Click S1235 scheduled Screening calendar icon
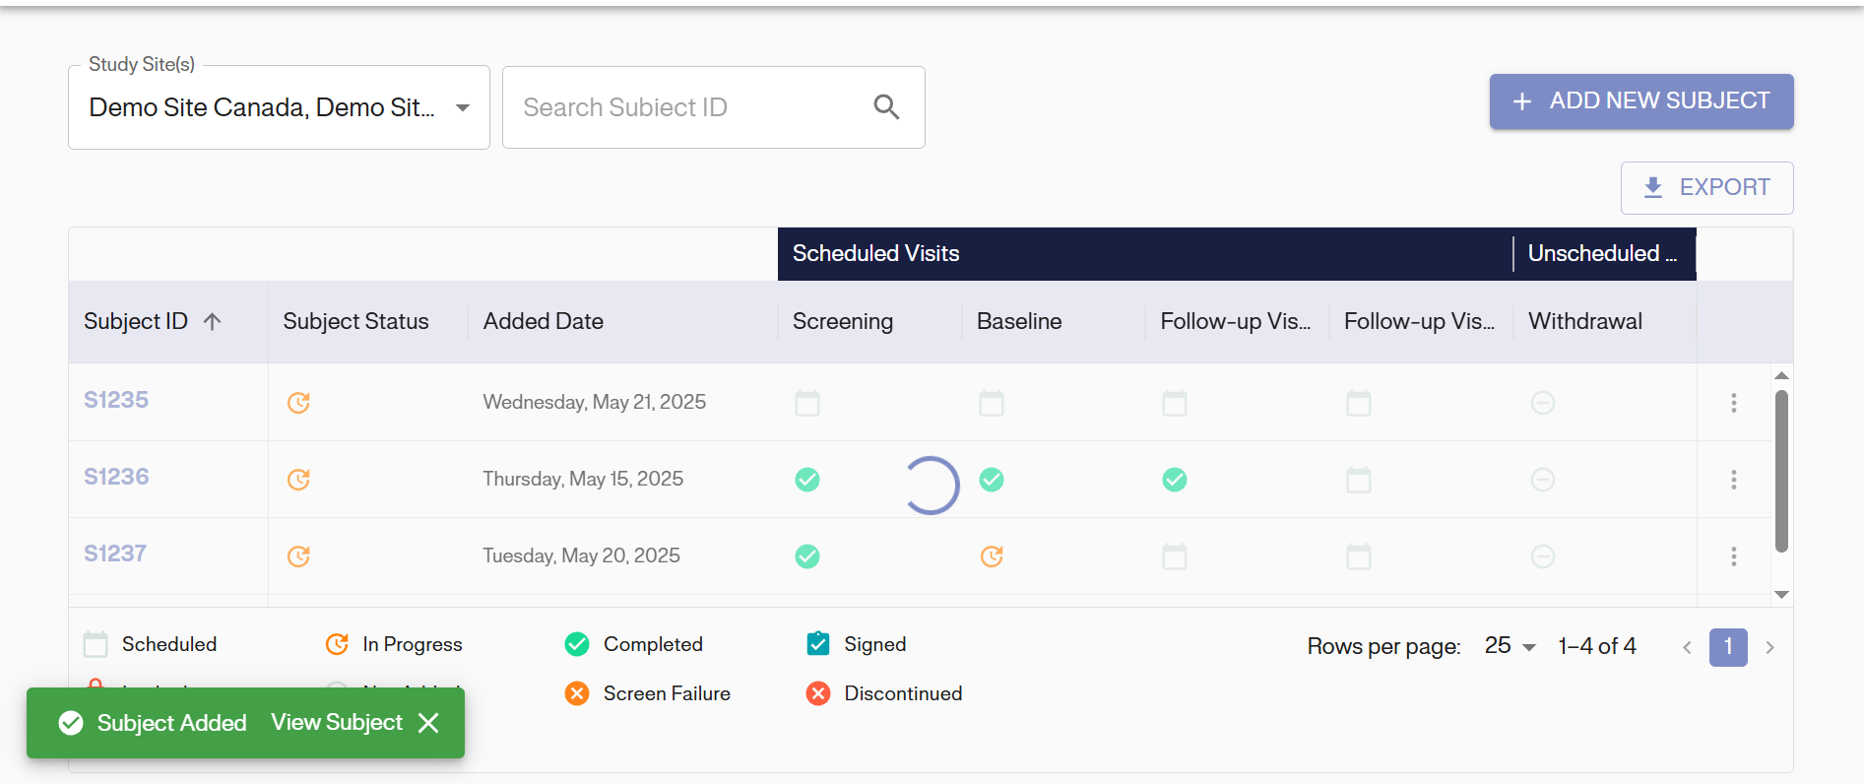1864x784 pixels. (x=807, y=403)
